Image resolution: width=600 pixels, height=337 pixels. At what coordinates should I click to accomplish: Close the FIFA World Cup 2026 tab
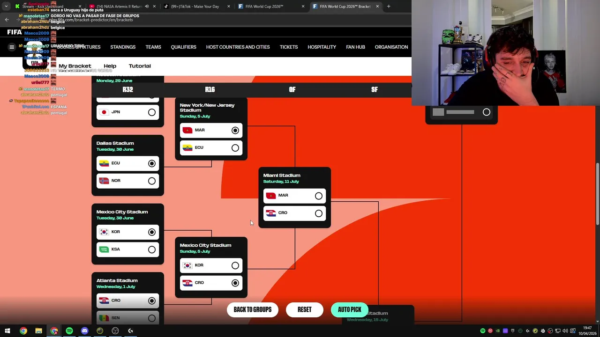[303, 7]
